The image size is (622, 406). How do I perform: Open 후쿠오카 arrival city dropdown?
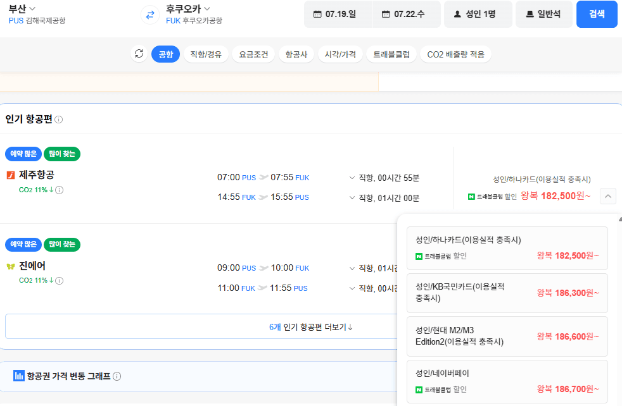187,8
